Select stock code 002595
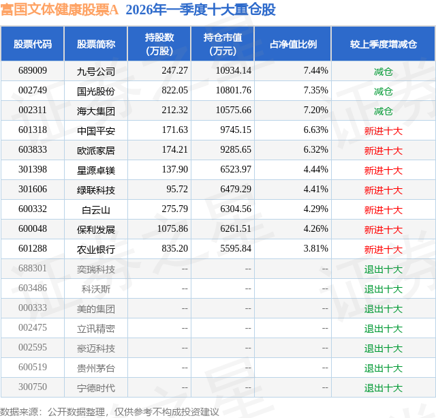The image size is (436, 418). [33, 347]
